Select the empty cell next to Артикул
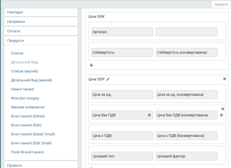The height and width of the screenshot is (168, 231). tap(187, 32)
